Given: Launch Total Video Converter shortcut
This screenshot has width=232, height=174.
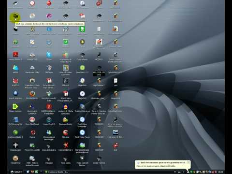Looking at the screenshot, I should 82,122.
